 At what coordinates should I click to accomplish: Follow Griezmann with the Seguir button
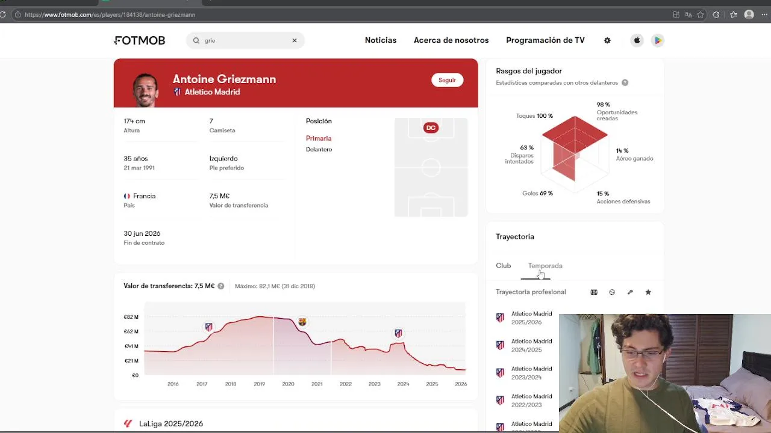[x=447, y=80]
